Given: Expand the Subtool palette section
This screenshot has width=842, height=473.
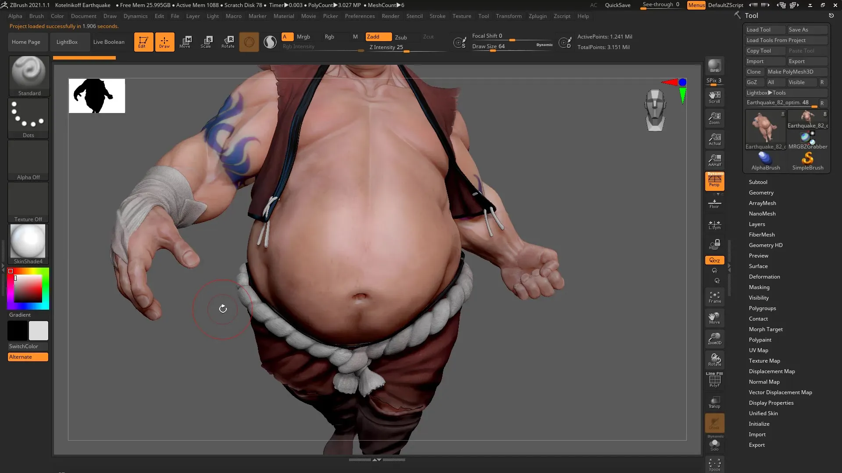Looking at the screenshot, I should tap(758, 182).
